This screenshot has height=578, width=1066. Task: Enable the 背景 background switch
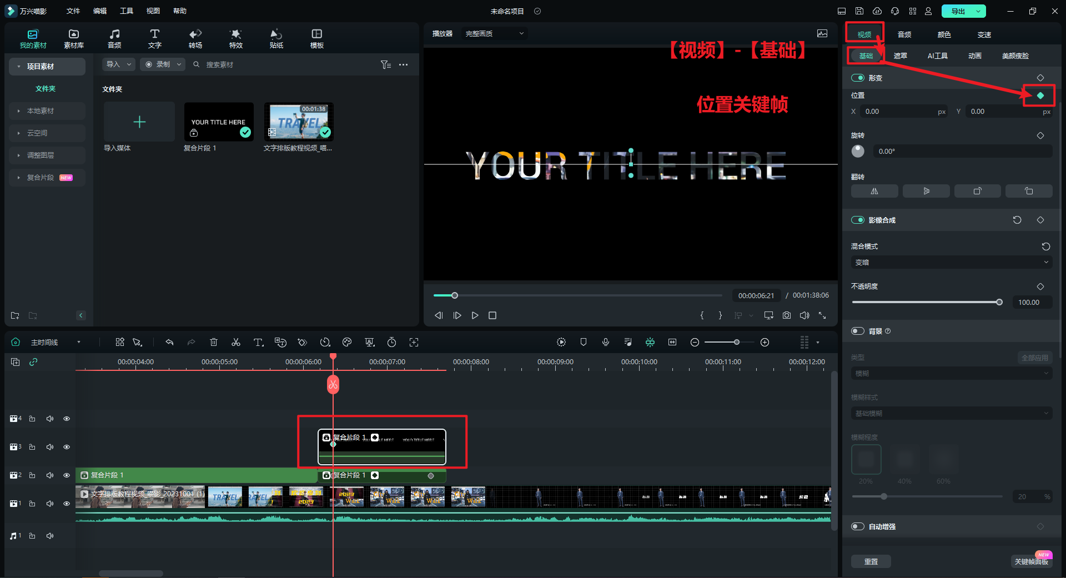point(858,331)
